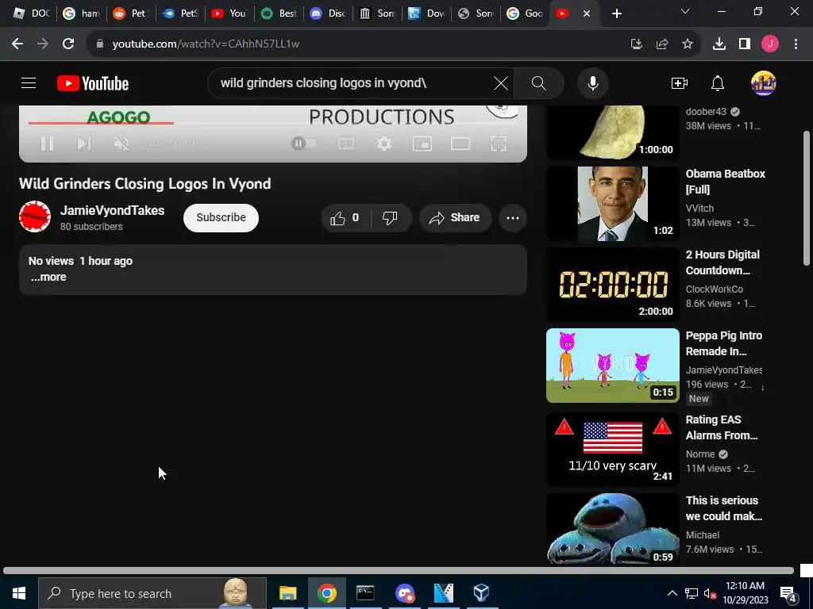
Task: Open the JamieVyondTakes channel avatar
Action: 35,216
